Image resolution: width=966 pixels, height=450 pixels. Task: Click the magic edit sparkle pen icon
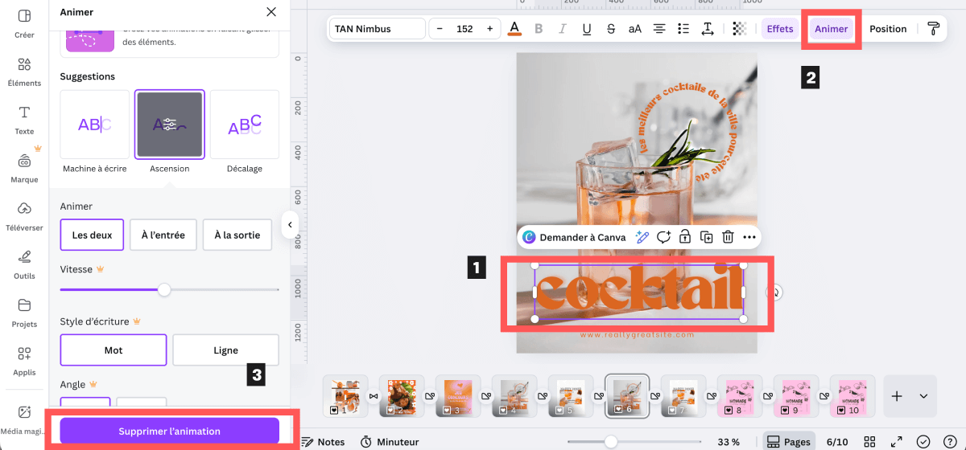point(642,237)
